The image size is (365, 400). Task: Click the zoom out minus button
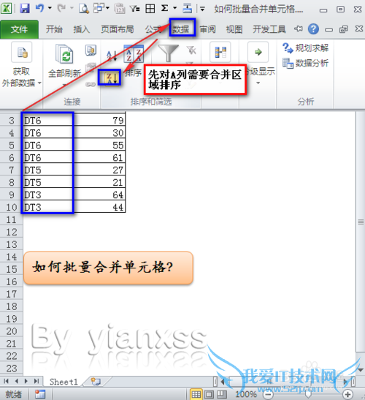click(268, 395)
